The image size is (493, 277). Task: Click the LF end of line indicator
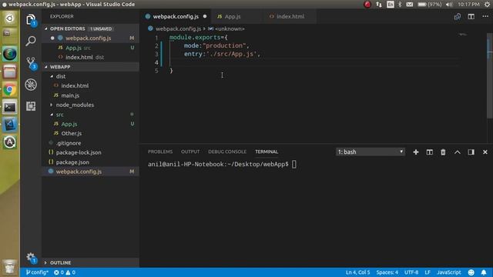[428, 272]
